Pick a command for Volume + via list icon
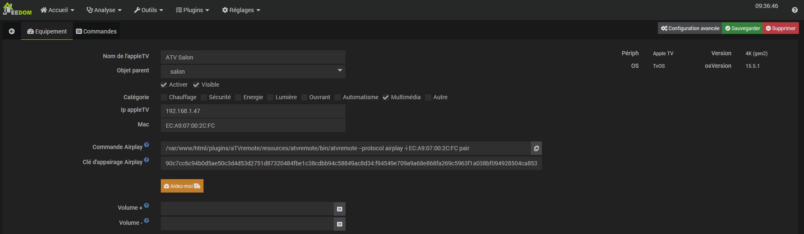 (x=340, y=209)
